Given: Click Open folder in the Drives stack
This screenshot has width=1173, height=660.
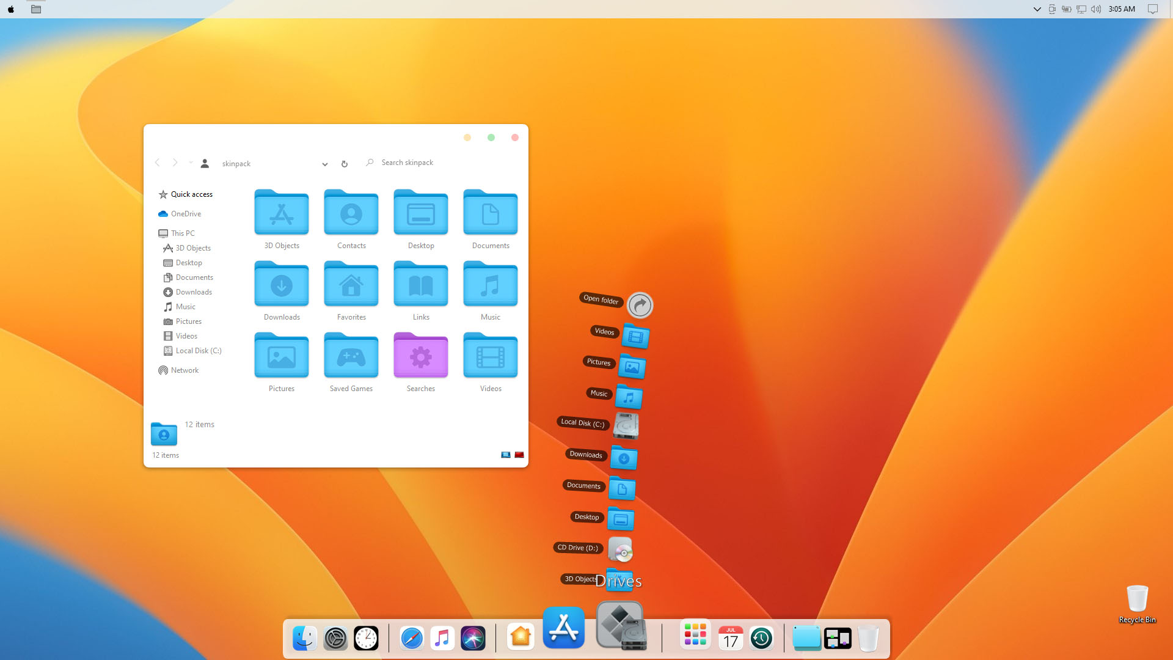Looking at the screenshot, I should 640,305.
